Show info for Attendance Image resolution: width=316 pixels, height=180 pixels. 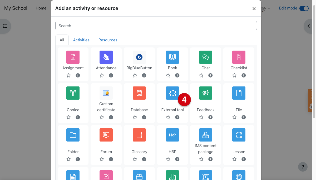(111, 75)
